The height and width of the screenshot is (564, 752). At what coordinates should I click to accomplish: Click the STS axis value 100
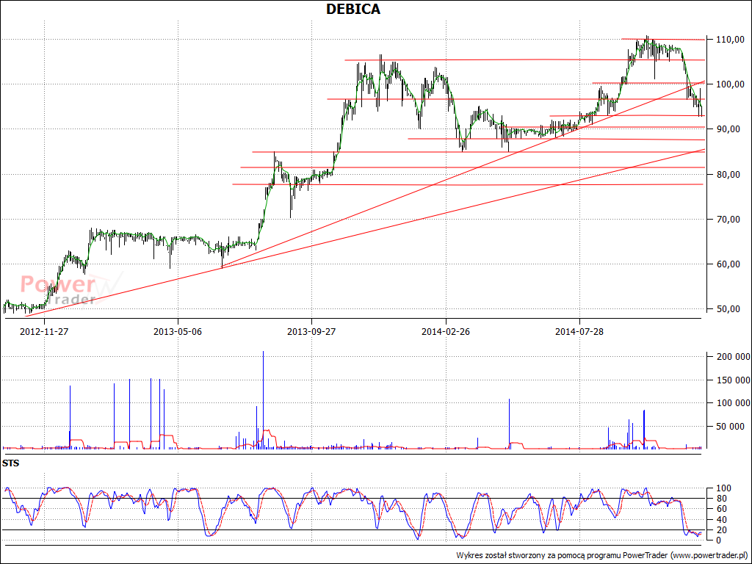(x=723, y=488)
